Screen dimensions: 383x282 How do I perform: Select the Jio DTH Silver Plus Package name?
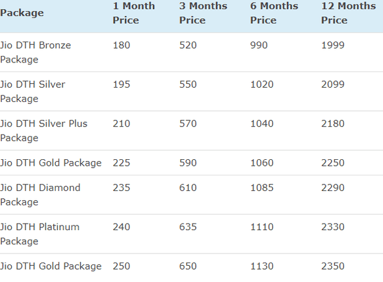[44, 131]
